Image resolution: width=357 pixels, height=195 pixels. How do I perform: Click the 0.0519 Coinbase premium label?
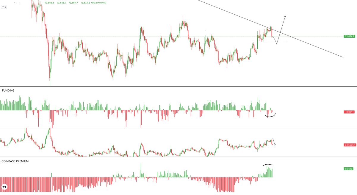(x=349, y=169)
